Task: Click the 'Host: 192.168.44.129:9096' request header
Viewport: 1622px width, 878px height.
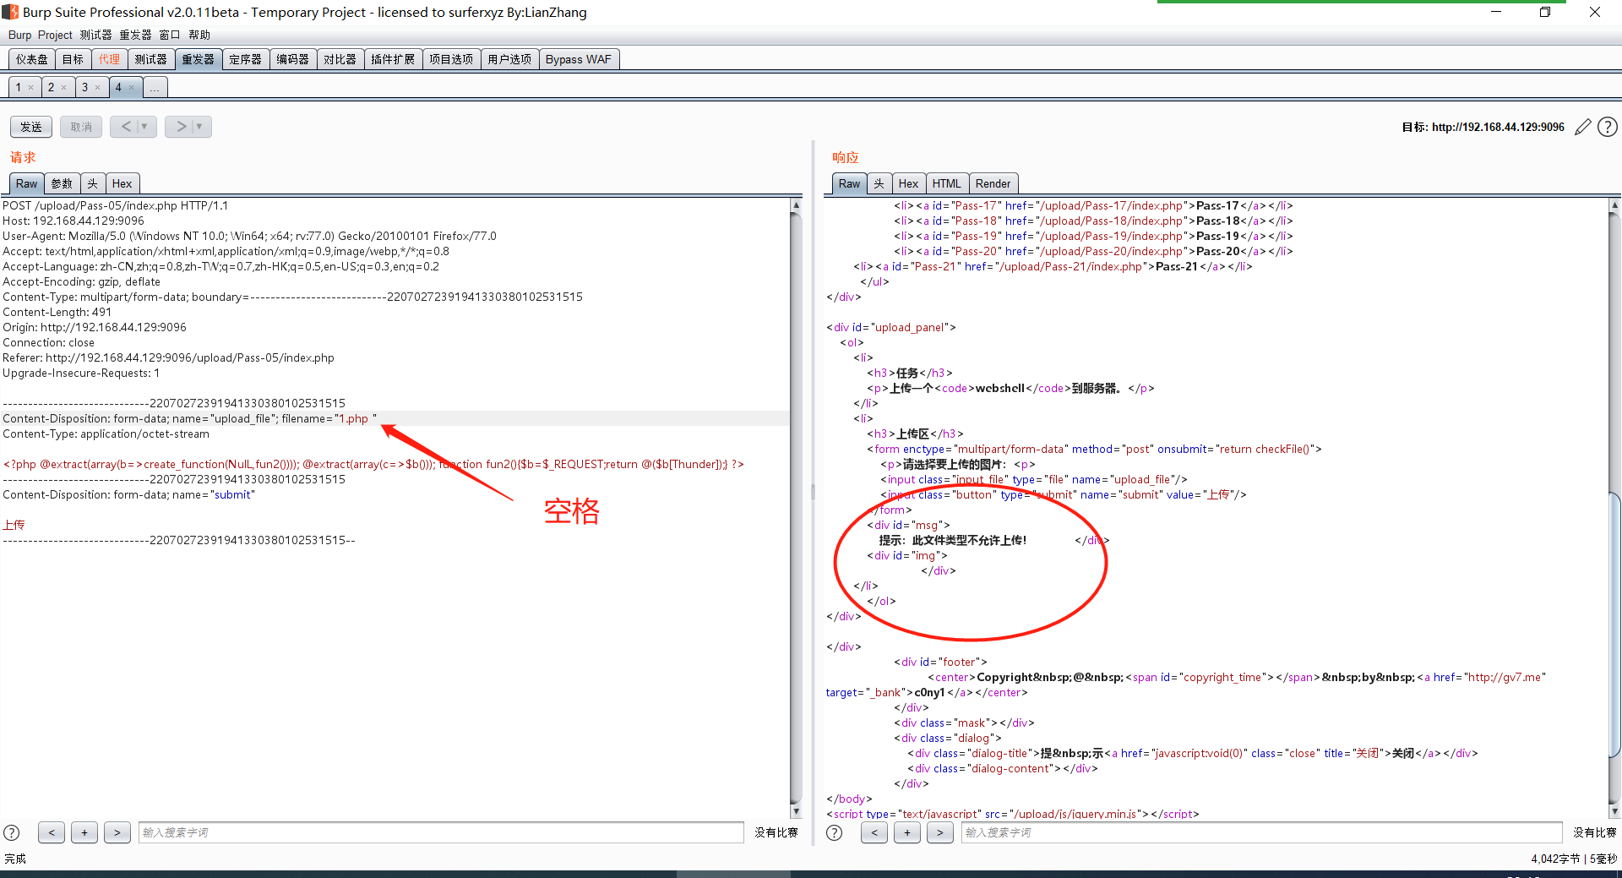Action: point(73,221)
